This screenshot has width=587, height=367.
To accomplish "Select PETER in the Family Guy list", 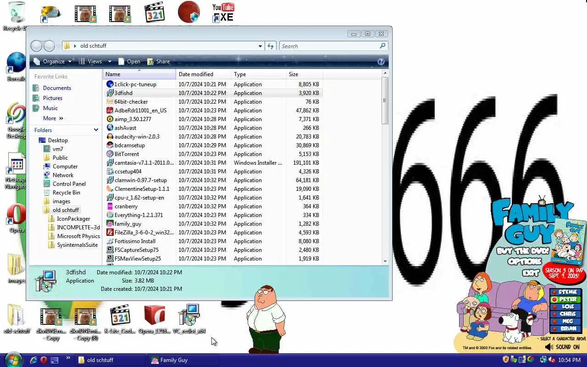I will [566, 299].
